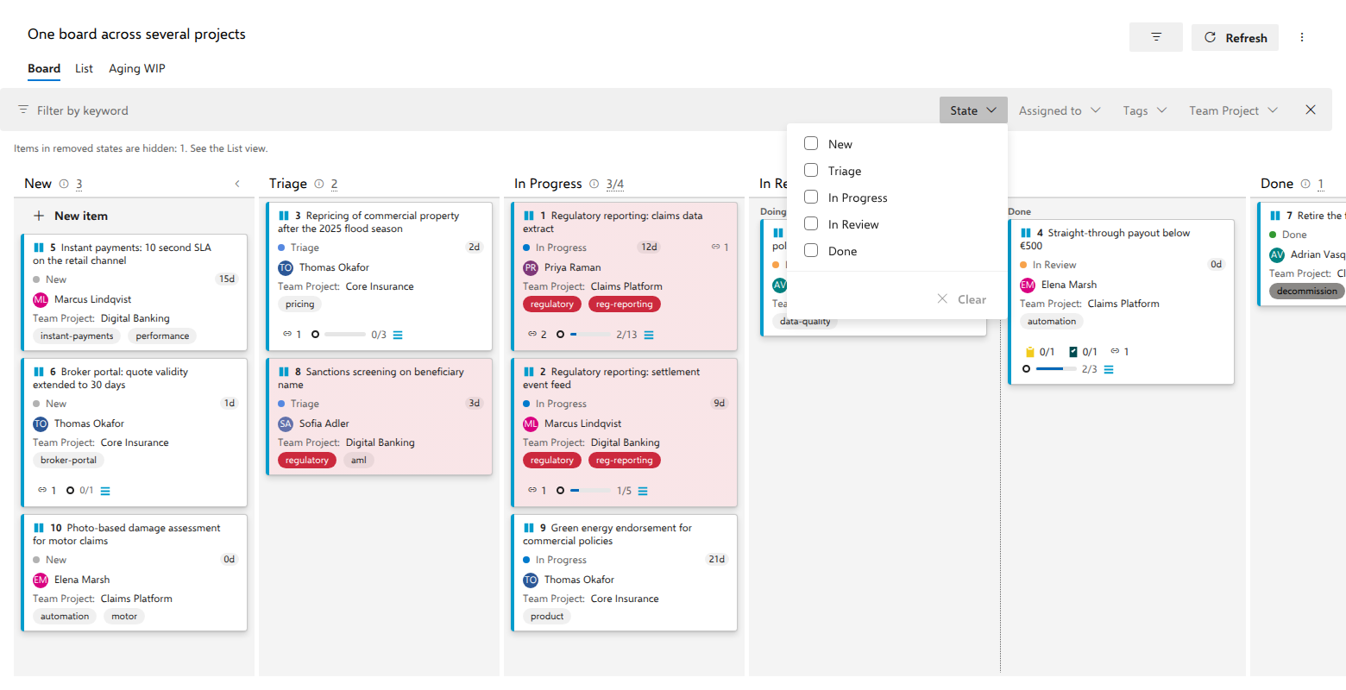This screenshot has height=690, width=1346.
Task: Click regulatory tag on card 8
Action: (x=307, y=461)
